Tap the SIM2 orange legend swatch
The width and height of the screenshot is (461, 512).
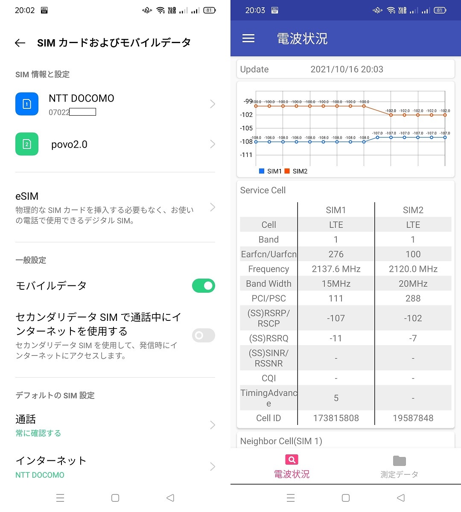[x=287, y=171]
